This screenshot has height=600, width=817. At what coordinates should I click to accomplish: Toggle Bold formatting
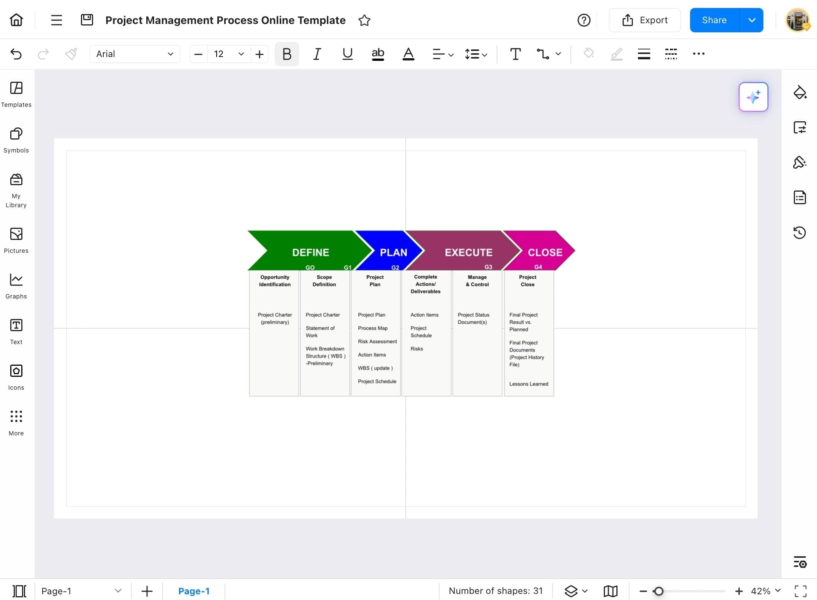(x=287, y=54)
